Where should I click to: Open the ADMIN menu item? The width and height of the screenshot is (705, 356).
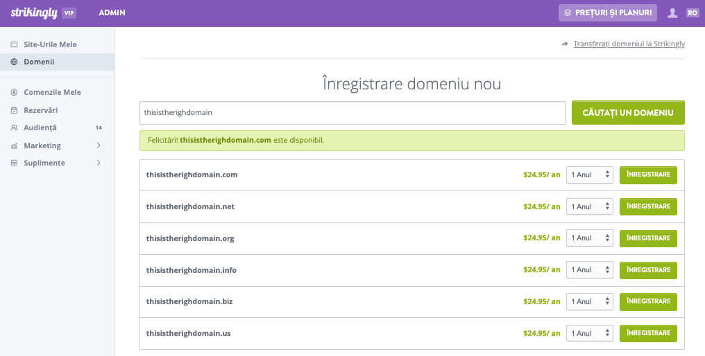point(112,12)
